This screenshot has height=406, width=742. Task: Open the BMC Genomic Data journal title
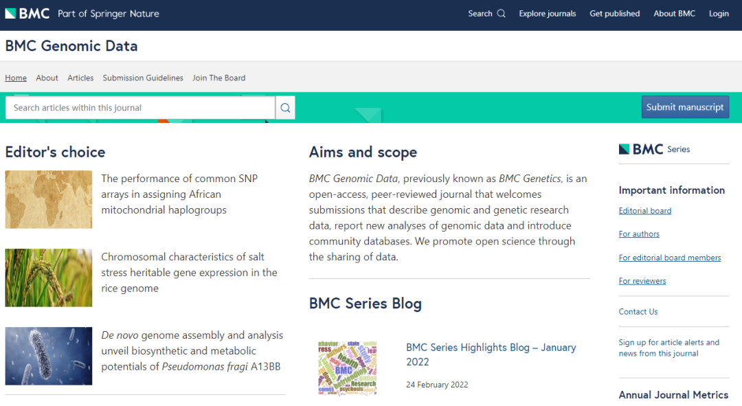coord(71,46)
